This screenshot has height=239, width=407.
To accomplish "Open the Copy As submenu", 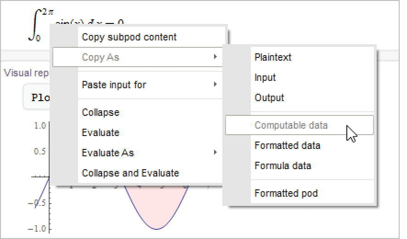I will pos(101,57).
